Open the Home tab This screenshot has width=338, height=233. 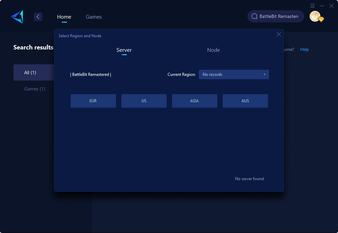(64, 17)
